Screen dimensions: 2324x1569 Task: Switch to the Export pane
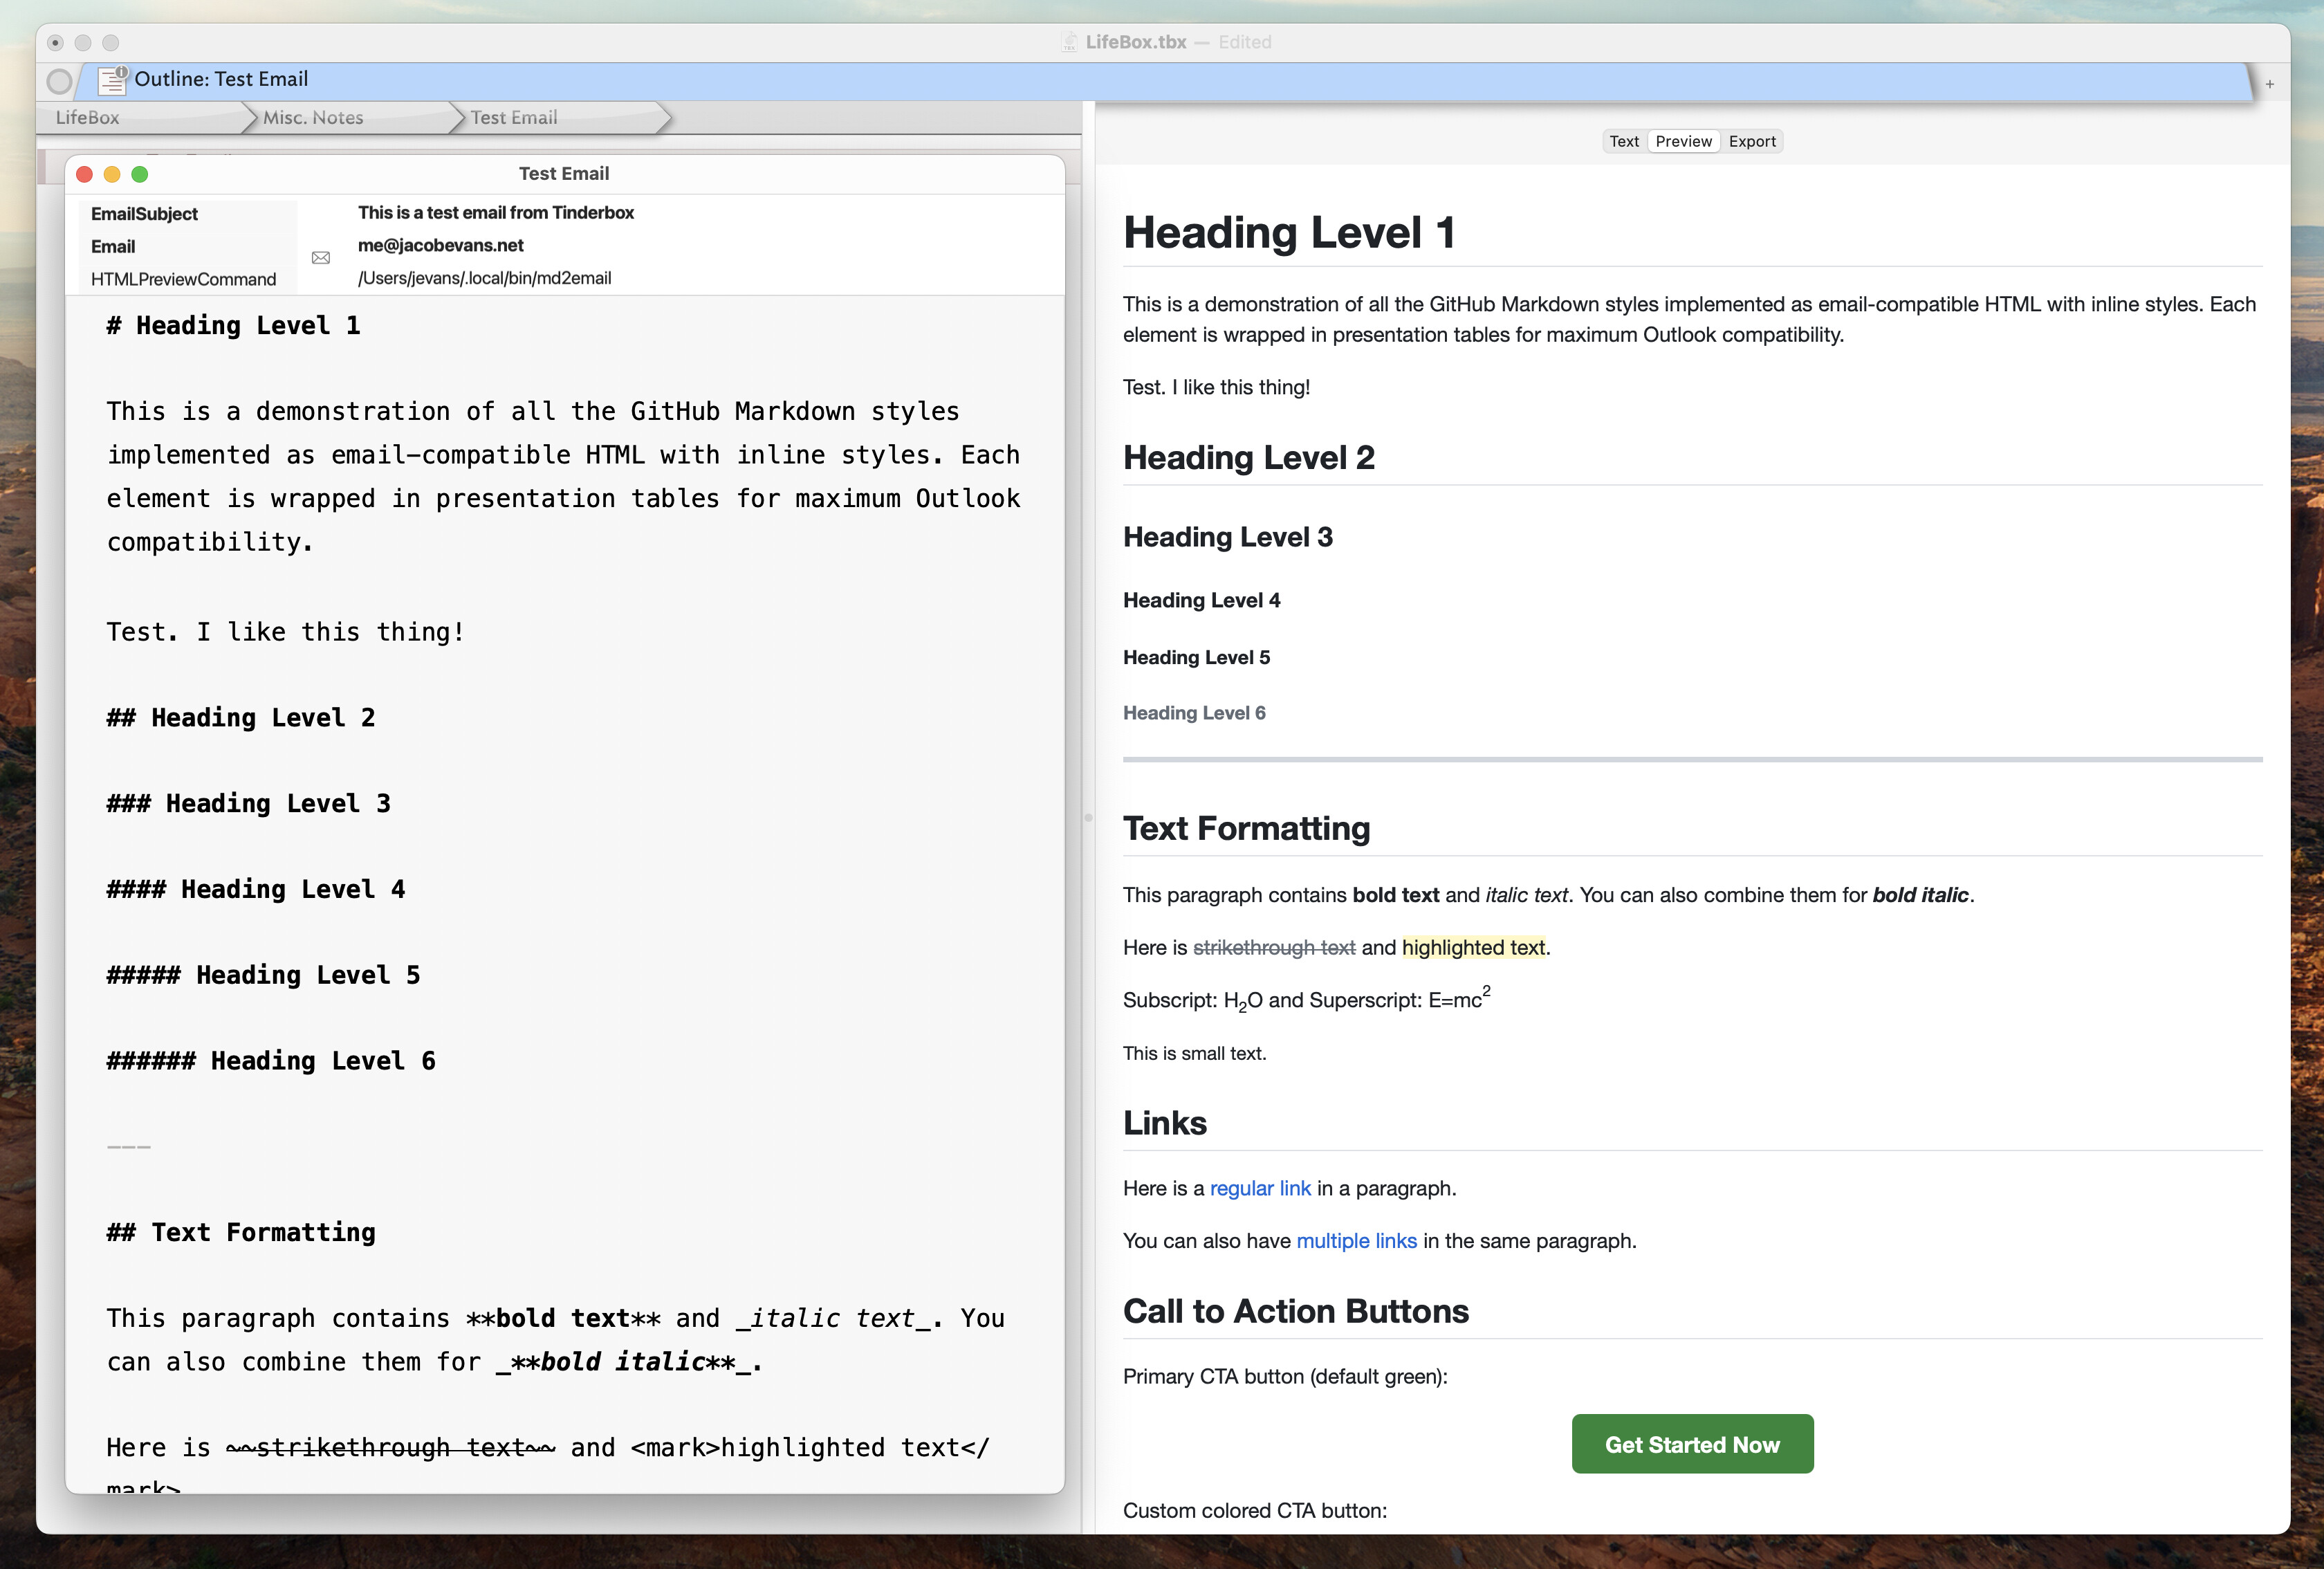click(1751, 141)
